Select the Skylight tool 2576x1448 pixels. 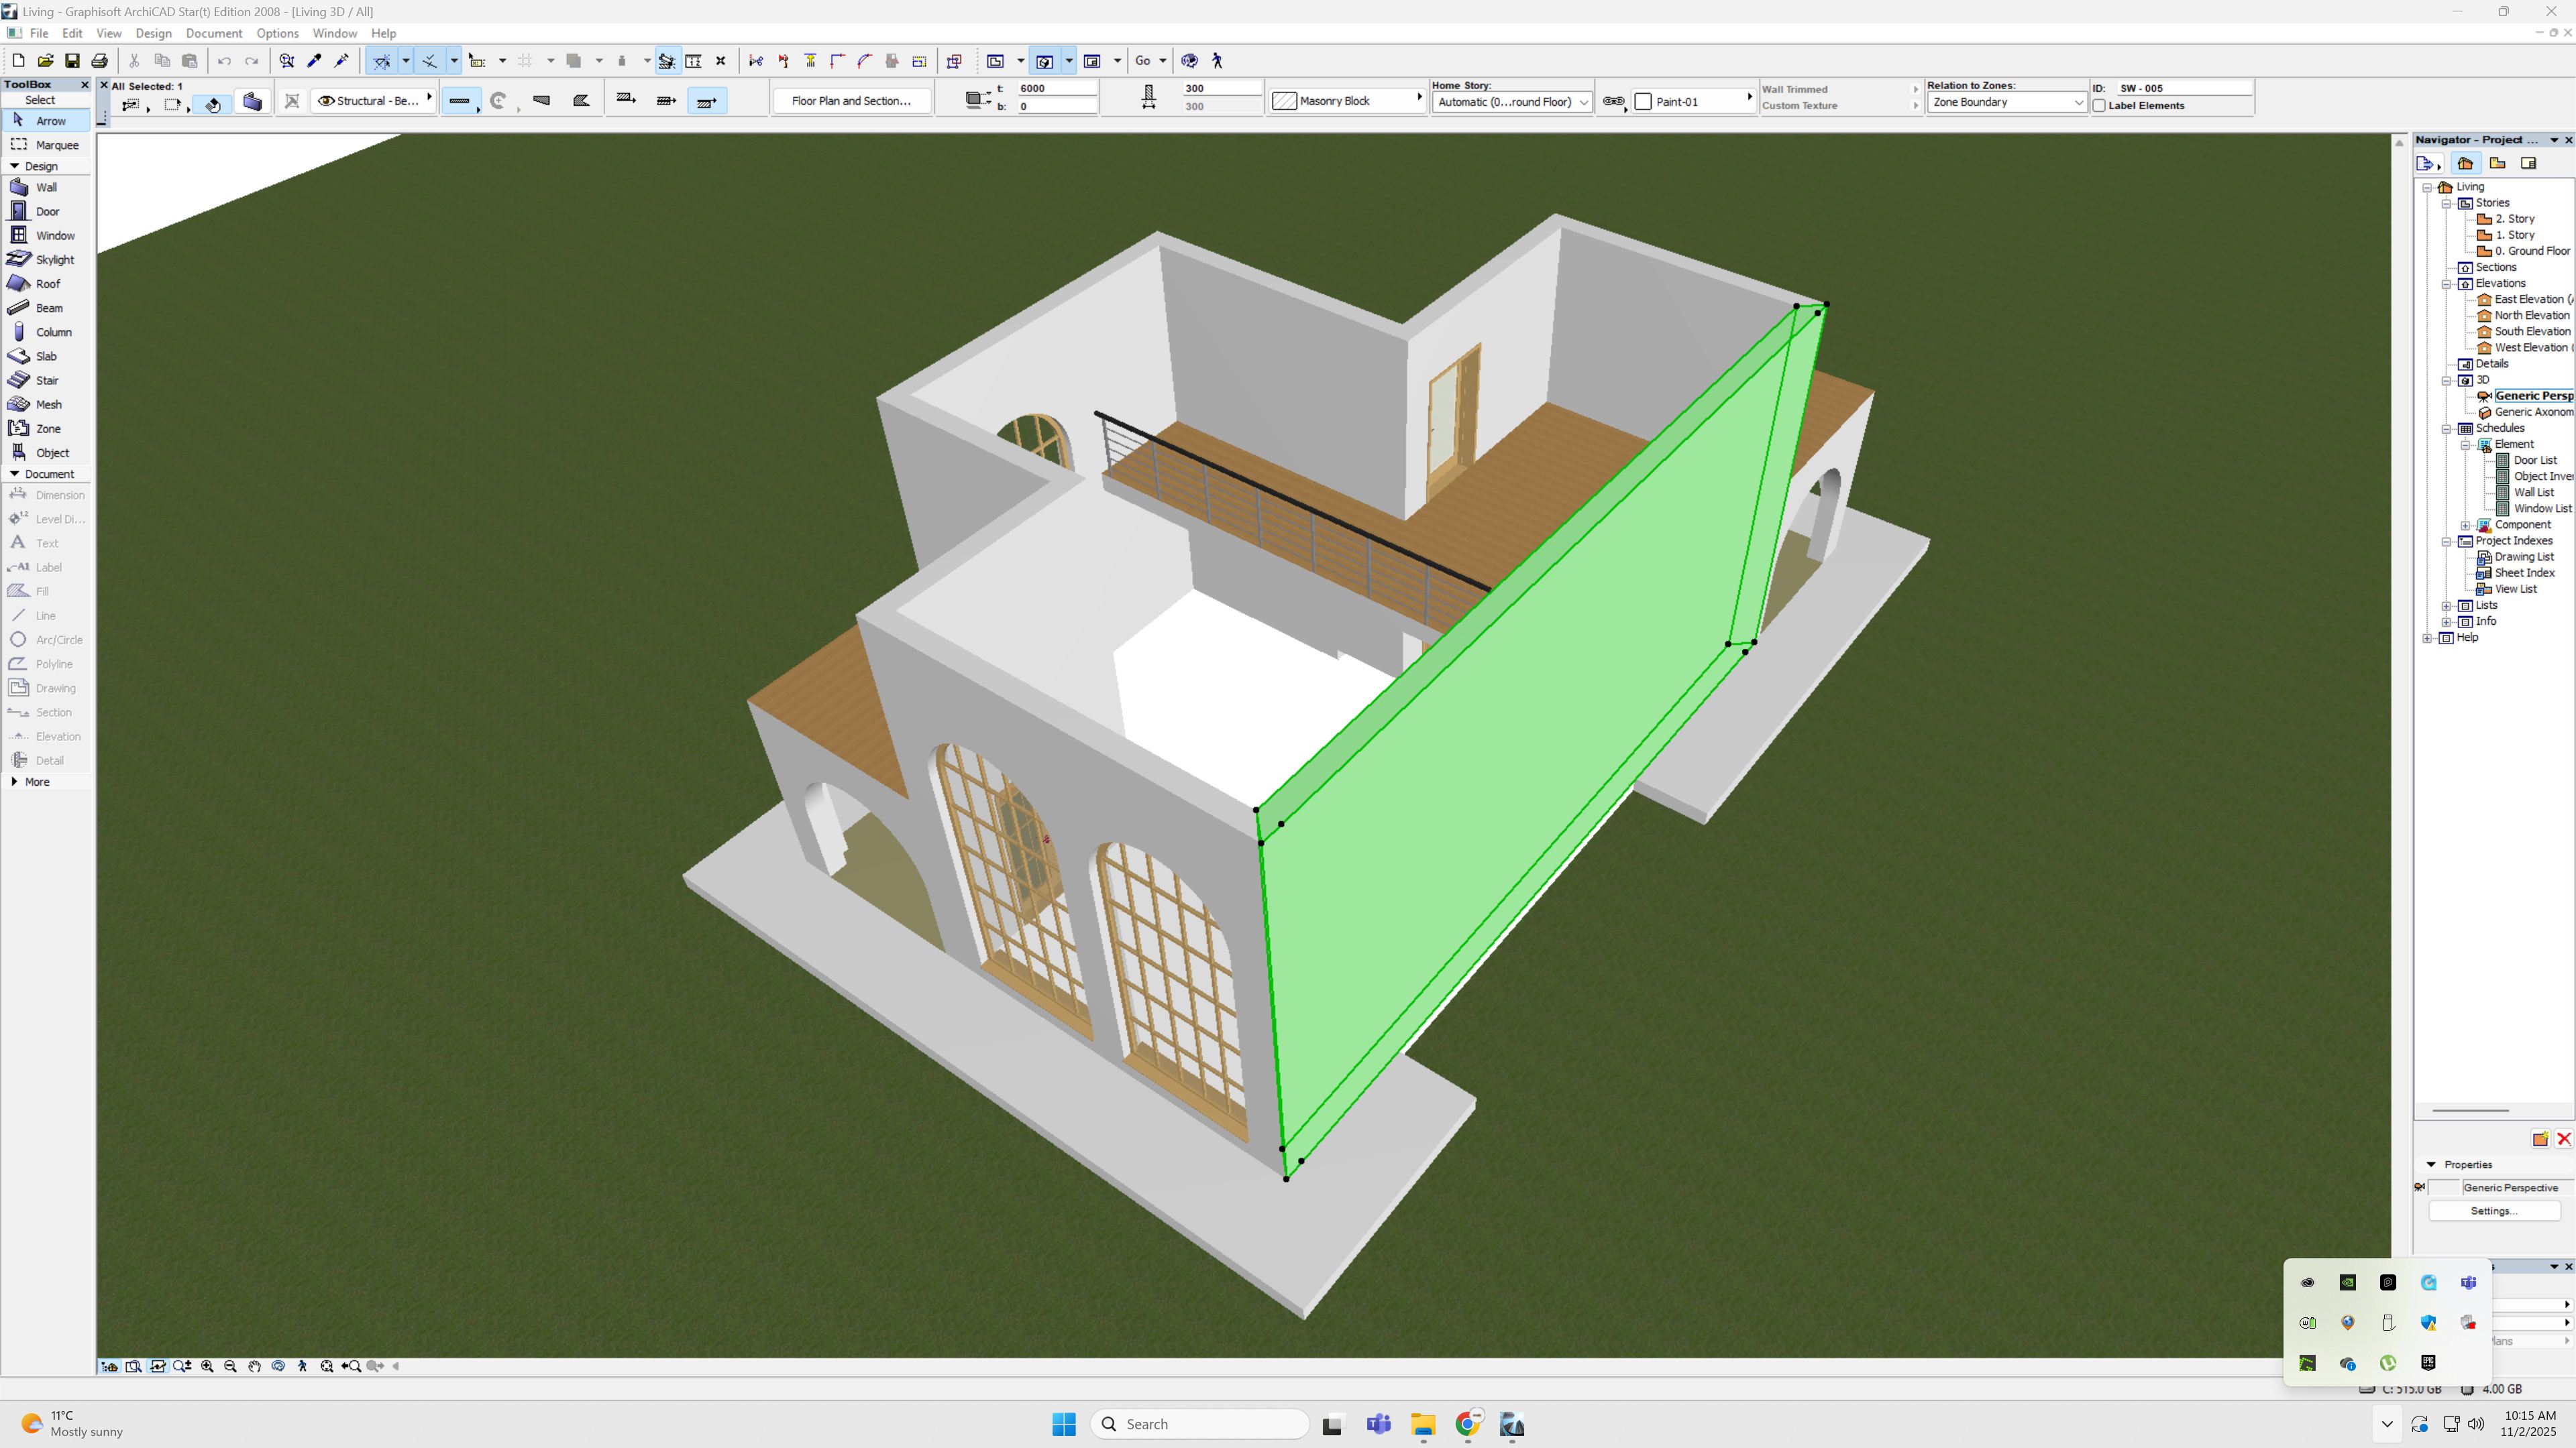coord(54,260)
